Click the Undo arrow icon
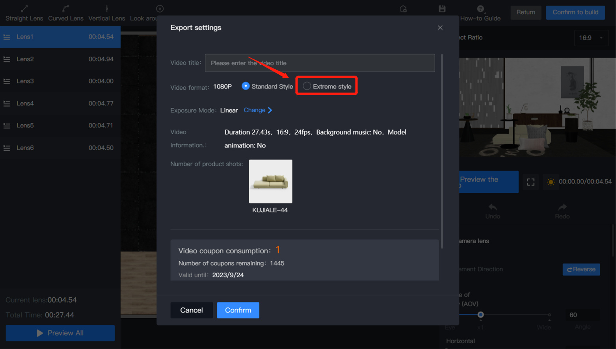616x349 pixels. pos(492,207)
